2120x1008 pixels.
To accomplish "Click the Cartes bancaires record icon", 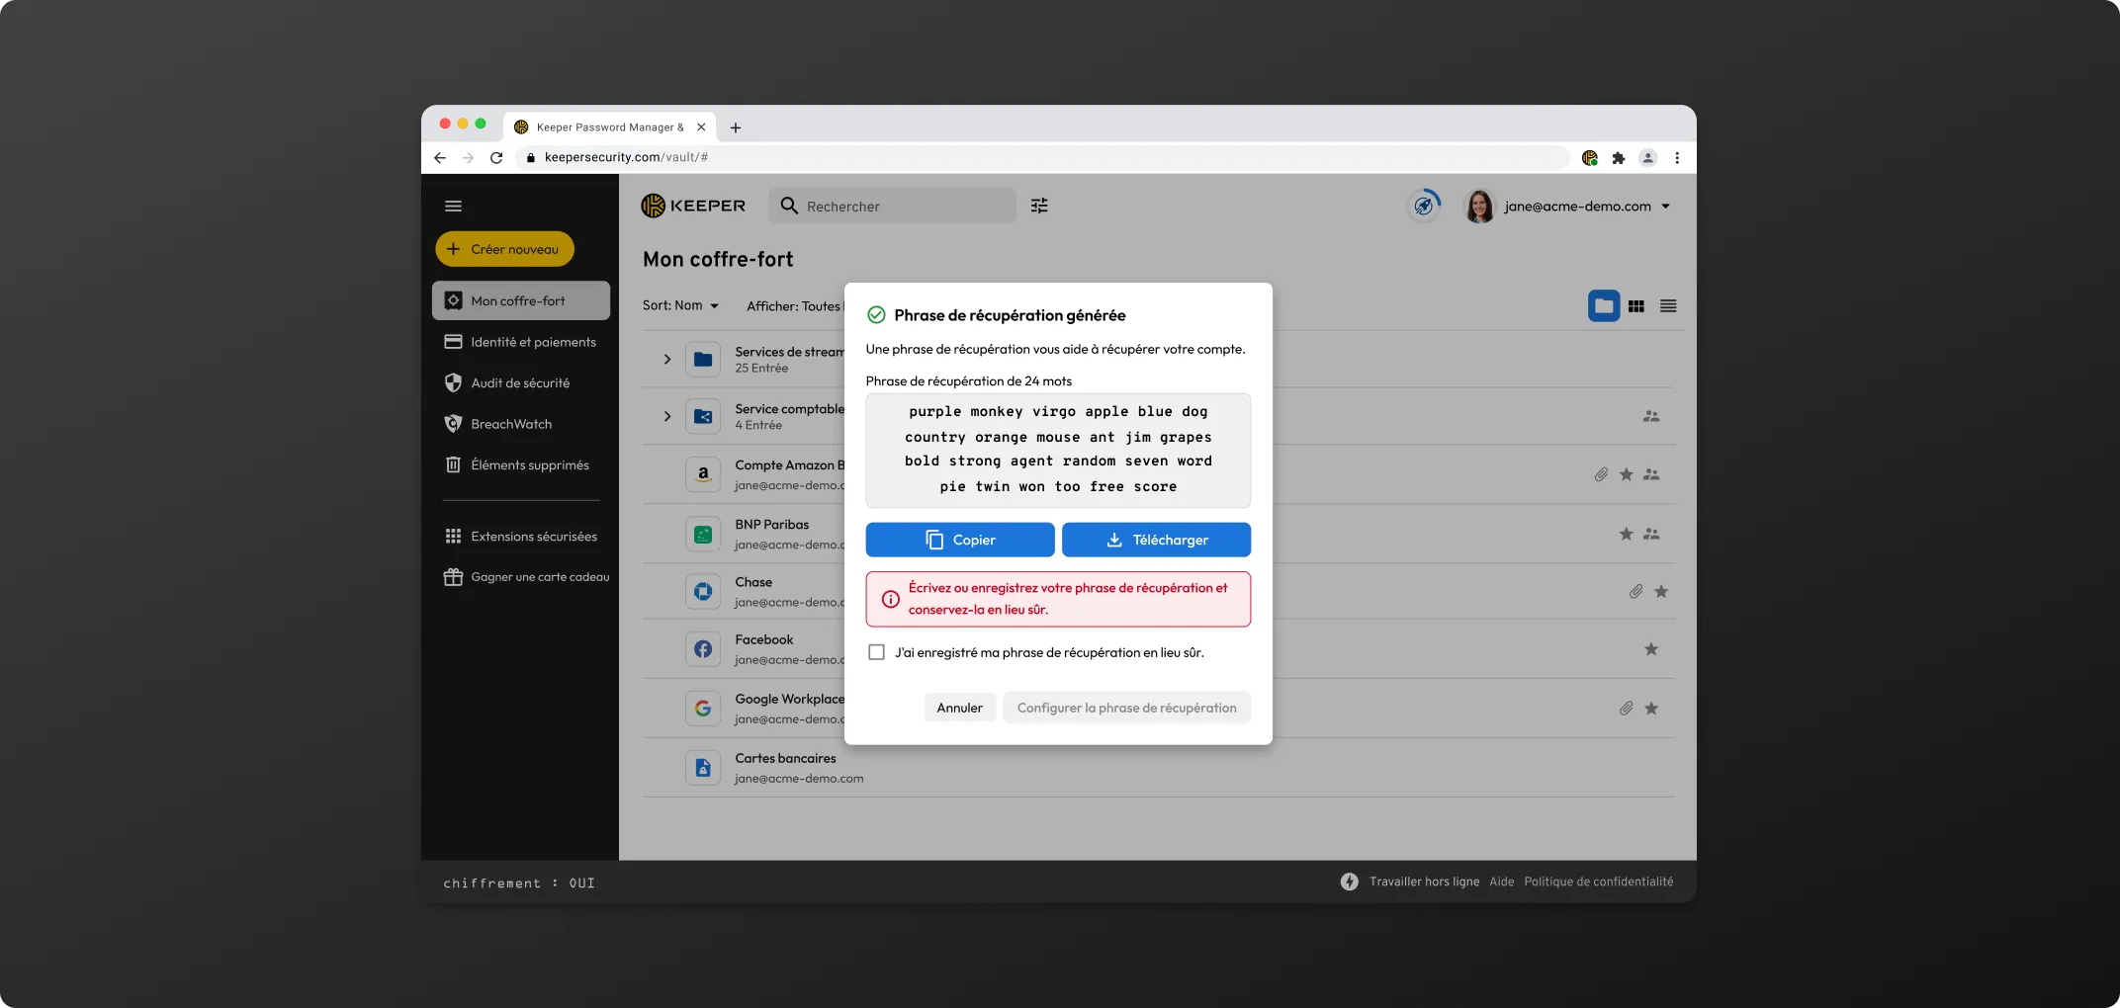I will click(703, 767).
